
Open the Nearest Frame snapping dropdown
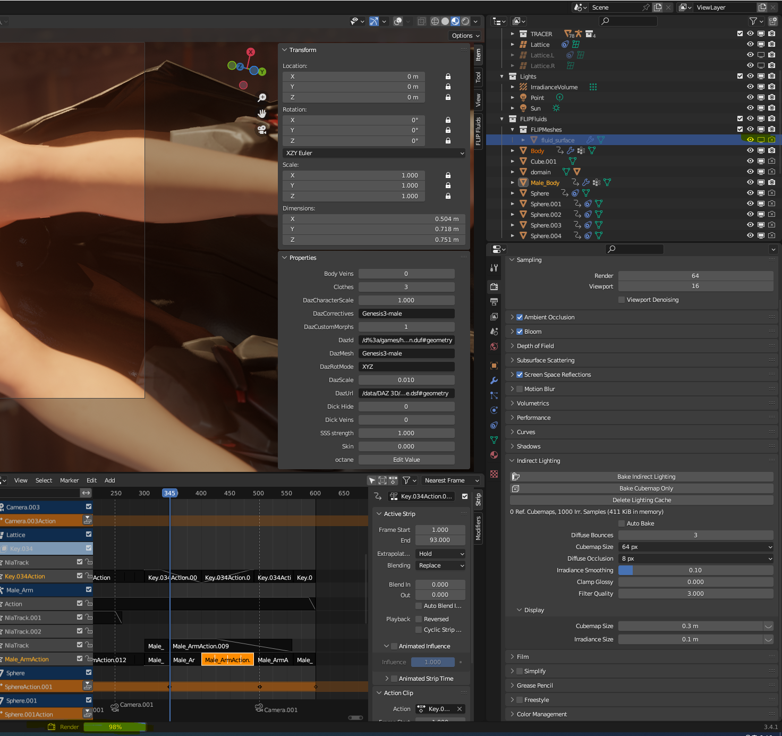450,480
